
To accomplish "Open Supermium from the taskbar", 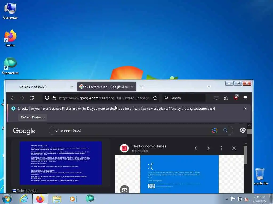I will [x=90, y=198].
